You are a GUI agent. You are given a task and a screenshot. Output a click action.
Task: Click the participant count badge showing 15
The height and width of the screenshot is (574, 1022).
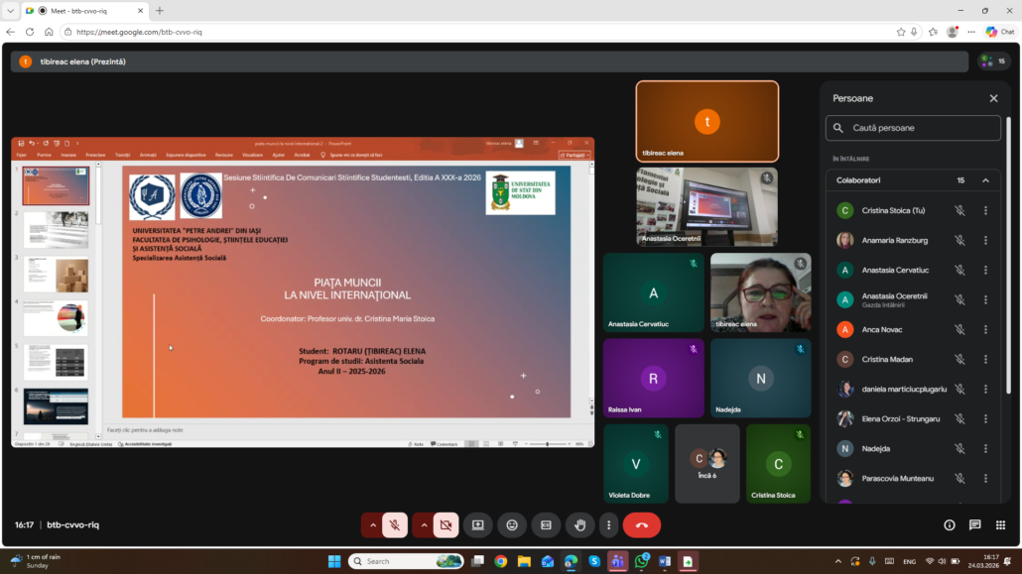tap(994, 61)
